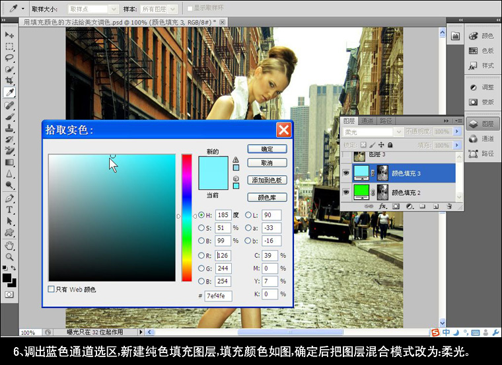Lock layer position
The width and height of the screenshot is (502, 365).
381,145
